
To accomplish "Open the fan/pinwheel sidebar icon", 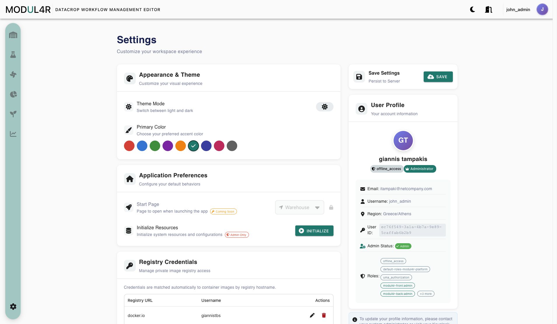I will coord(13,74).
